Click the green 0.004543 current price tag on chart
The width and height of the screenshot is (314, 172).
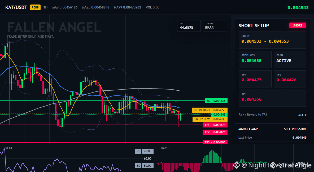[x=219, y=114]
